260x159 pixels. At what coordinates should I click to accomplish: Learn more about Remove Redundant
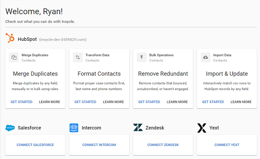(x=177, y=102)
